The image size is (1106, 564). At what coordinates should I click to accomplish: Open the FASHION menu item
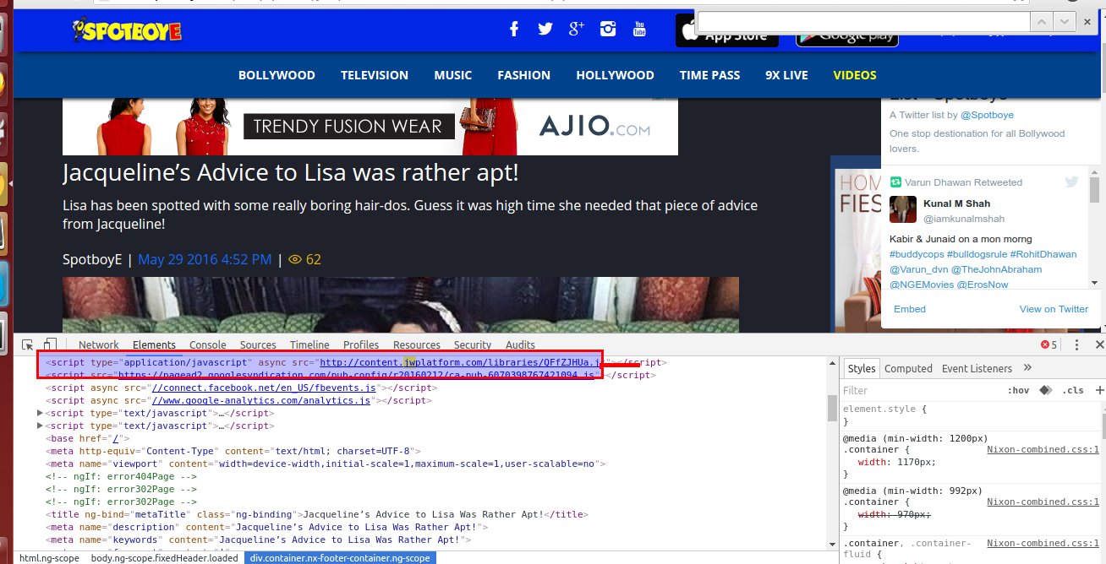(523, 75)
